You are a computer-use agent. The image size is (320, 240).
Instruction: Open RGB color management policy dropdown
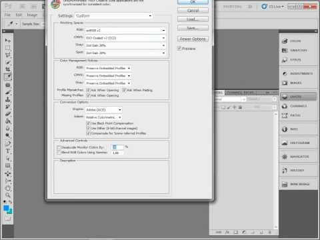pos(108,68)
